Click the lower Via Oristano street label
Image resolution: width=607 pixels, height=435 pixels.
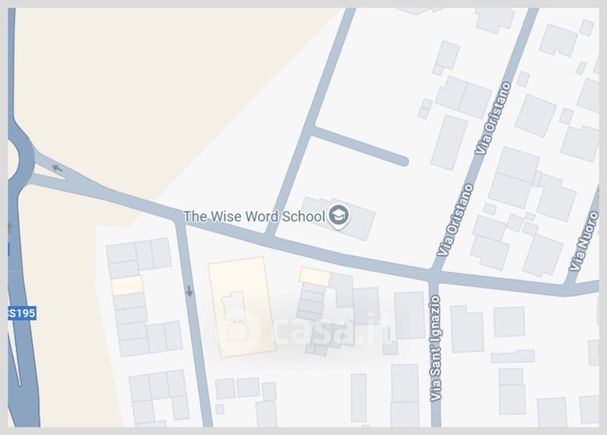tap(454, 220)
